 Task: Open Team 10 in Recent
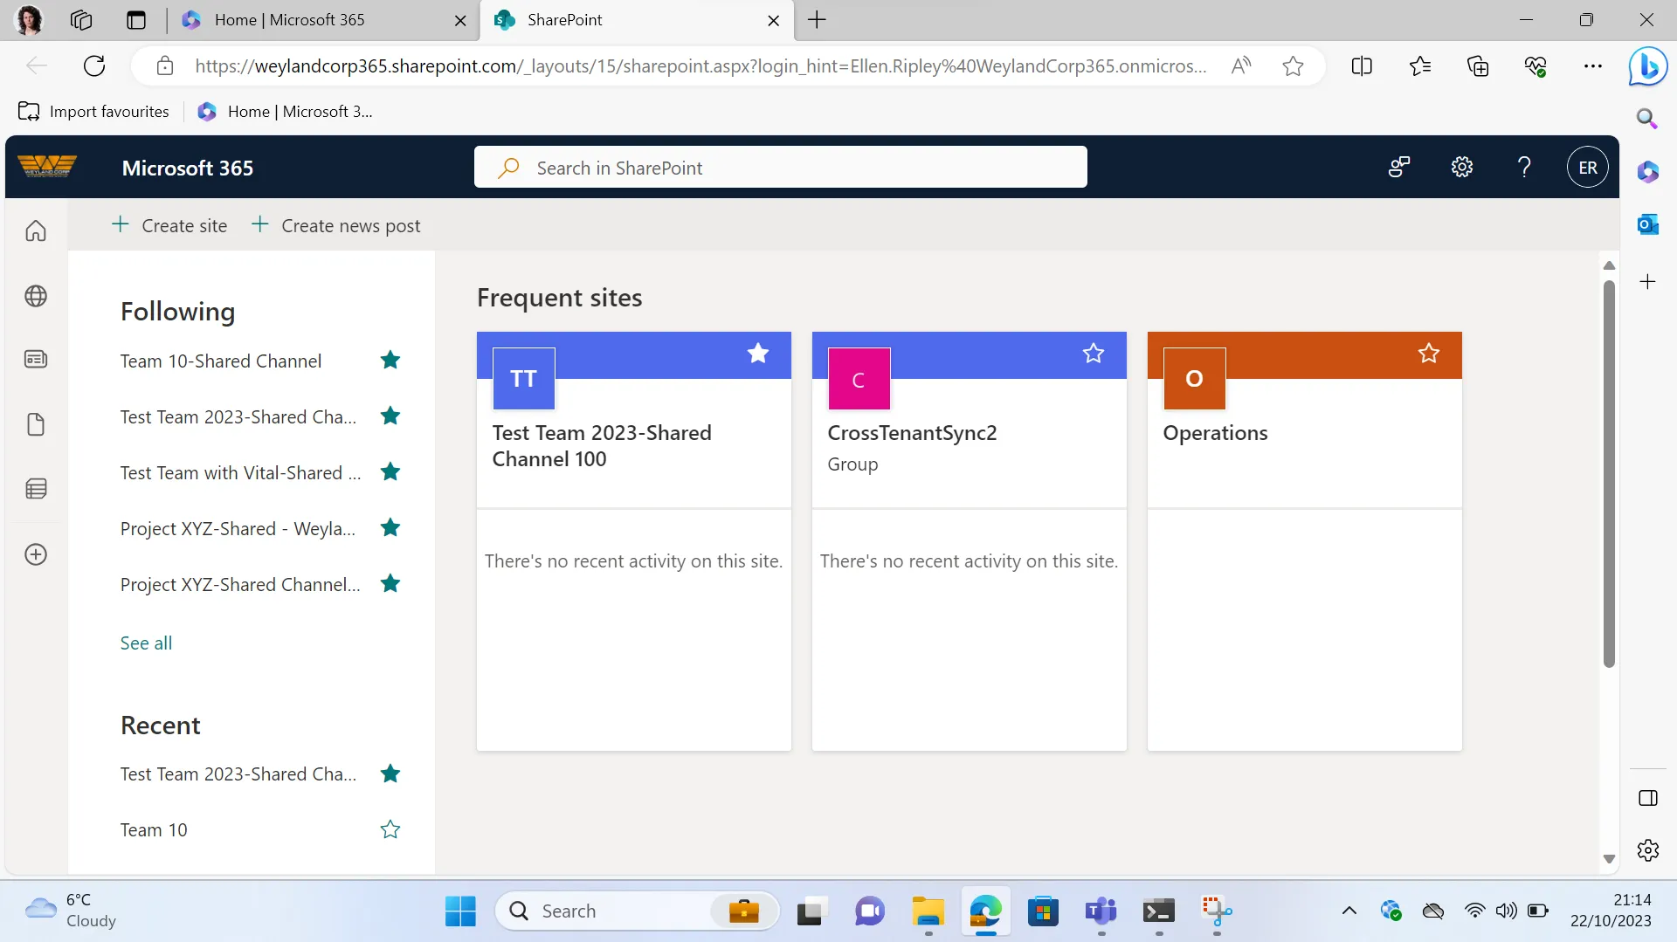pos(154,830)
